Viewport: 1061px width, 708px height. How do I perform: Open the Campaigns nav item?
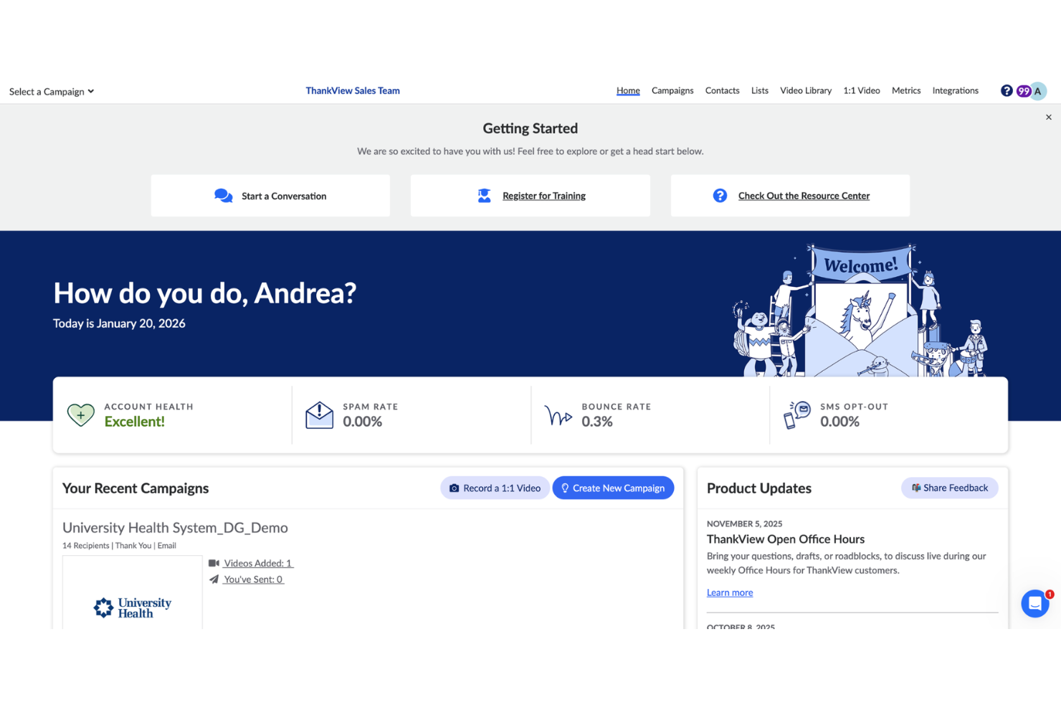coord(672,90)
